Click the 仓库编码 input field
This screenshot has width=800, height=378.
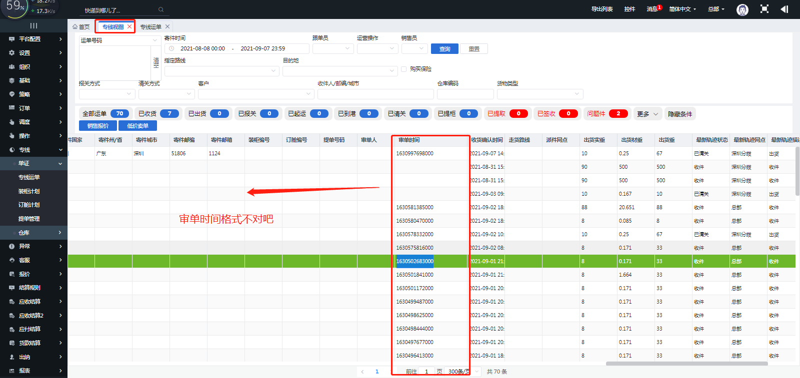(x=465, y=94)
